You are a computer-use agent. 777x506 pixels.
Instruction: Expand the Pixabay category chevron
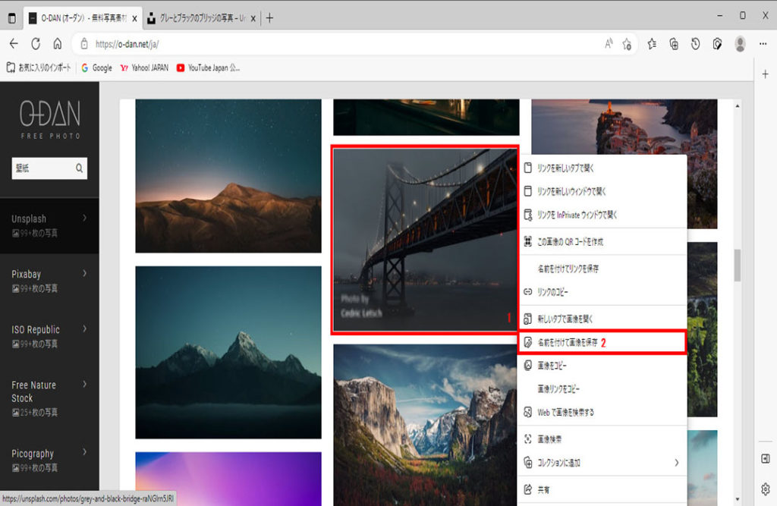[84, 273]
